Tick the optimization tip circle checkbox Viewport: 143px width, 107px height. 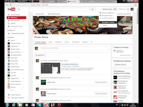click(114, 51)
